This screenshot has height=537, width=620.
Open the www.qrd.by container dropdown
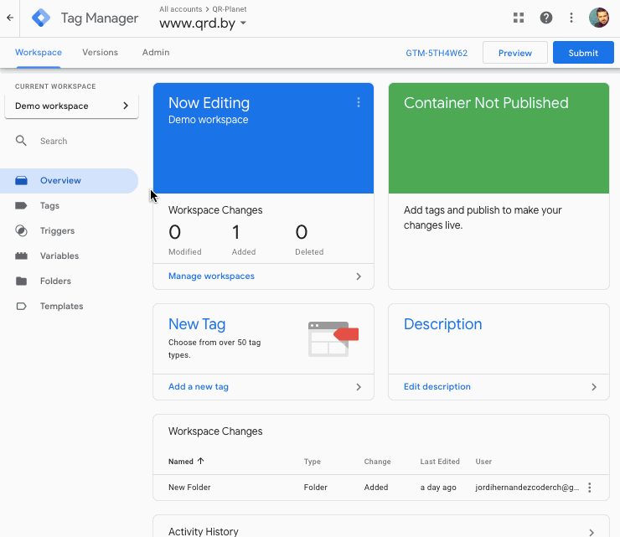(203, 23)
